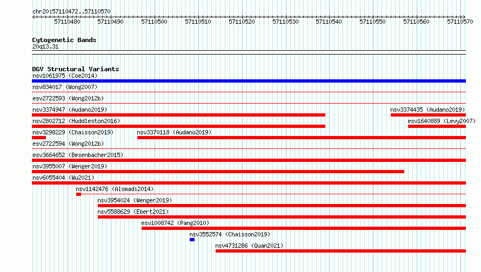Click the red esv1640889 bar
The image size is (481, 272).
pyautogui.click(x=437, y=126)
